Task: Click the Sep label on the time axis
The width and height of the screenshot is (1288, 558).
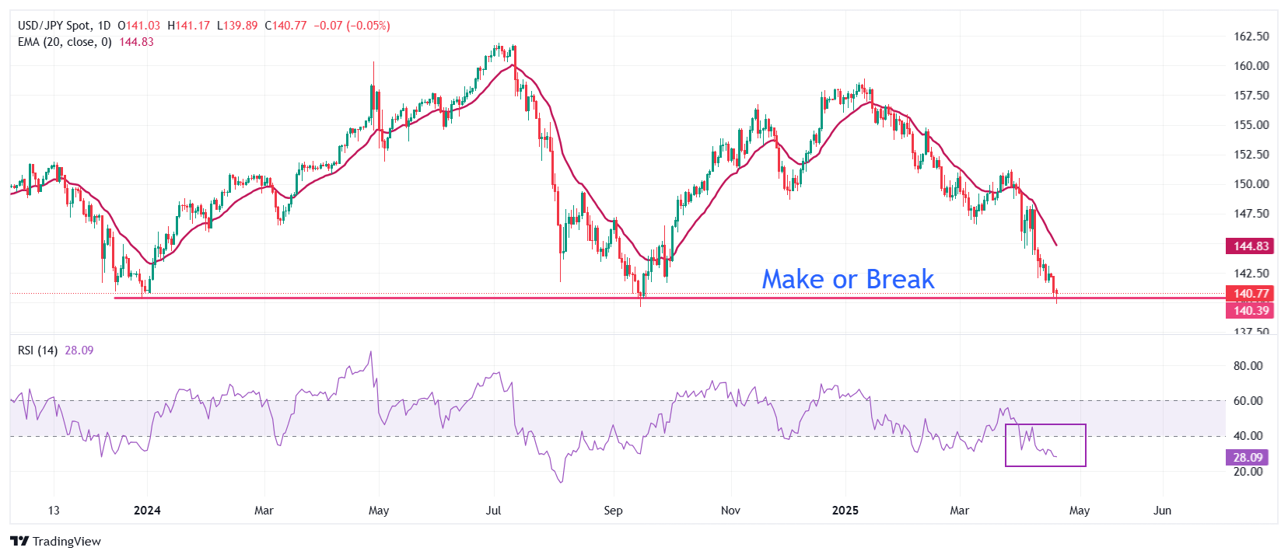Action: (x=613, y=511)
